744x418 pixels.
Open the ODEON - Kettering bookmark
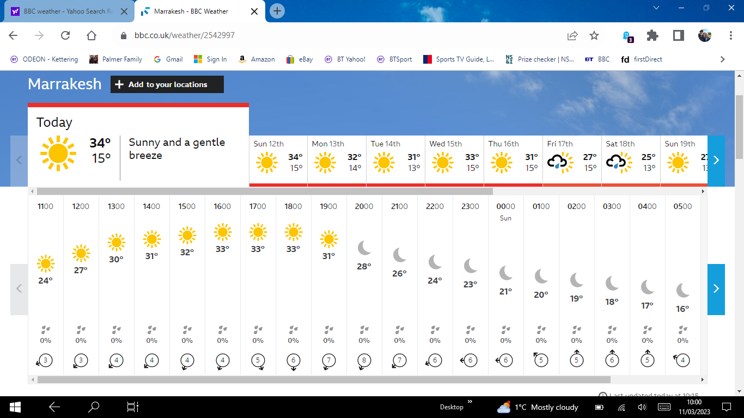44,59
